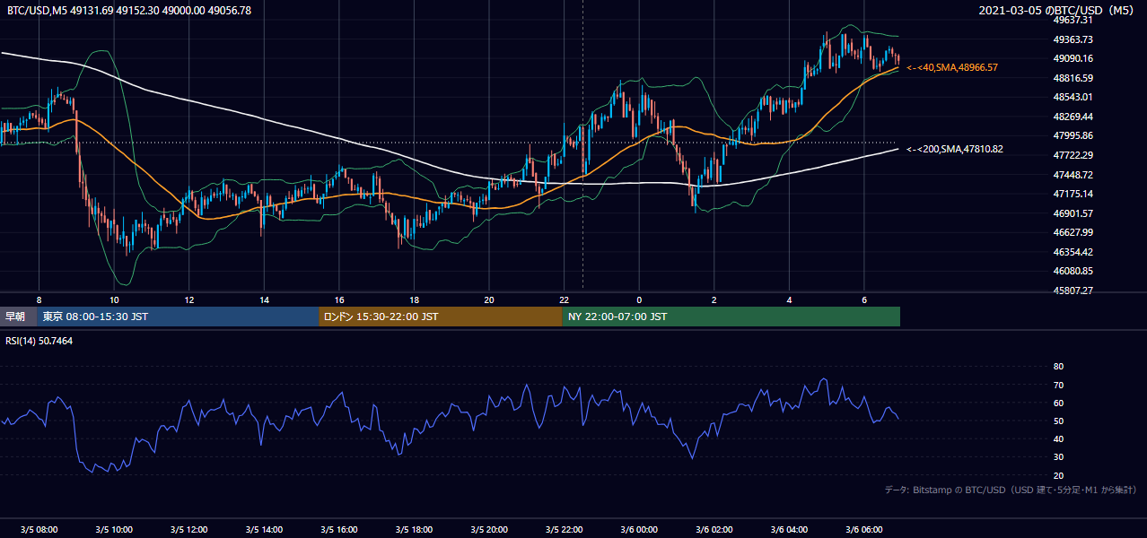Click price axis label 46354.42
The image size is (1147, 538).
click(1073, 252)
